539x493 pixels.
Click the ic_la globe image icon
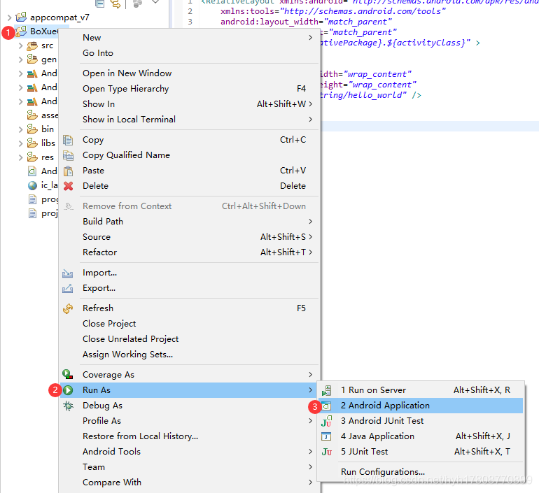pyautogui.click(x=32, y=185)
